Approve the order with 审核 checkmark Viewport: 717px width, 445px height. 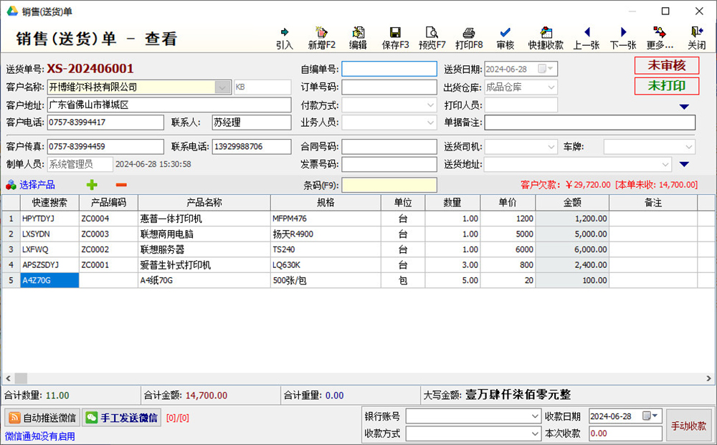505,38
